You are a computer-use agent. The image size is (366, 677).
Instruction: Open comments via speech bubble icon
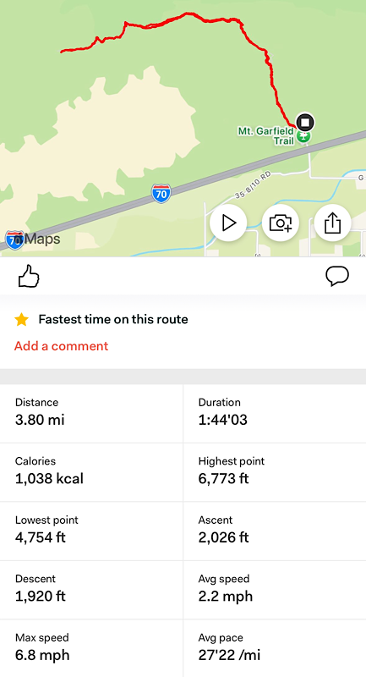337,276
